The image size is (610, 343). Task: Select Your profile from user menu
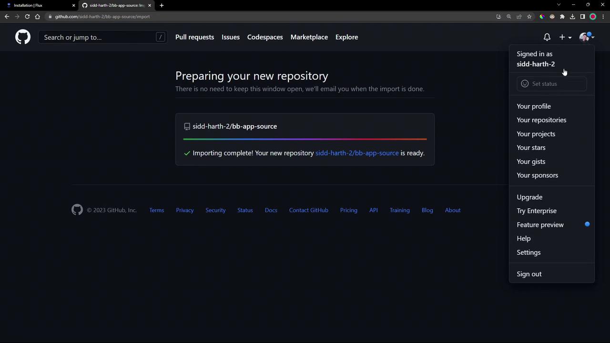click(x=552, y=106)
